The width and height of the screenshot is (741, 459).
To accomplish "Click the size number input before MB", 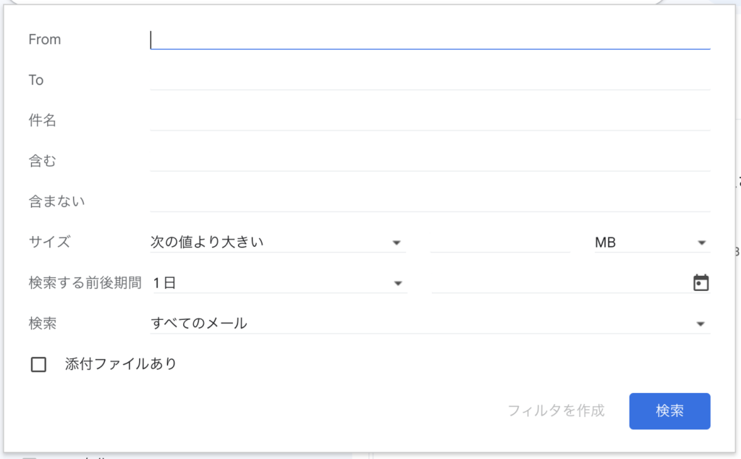I will pyautogui.click(x=499, y=243).
